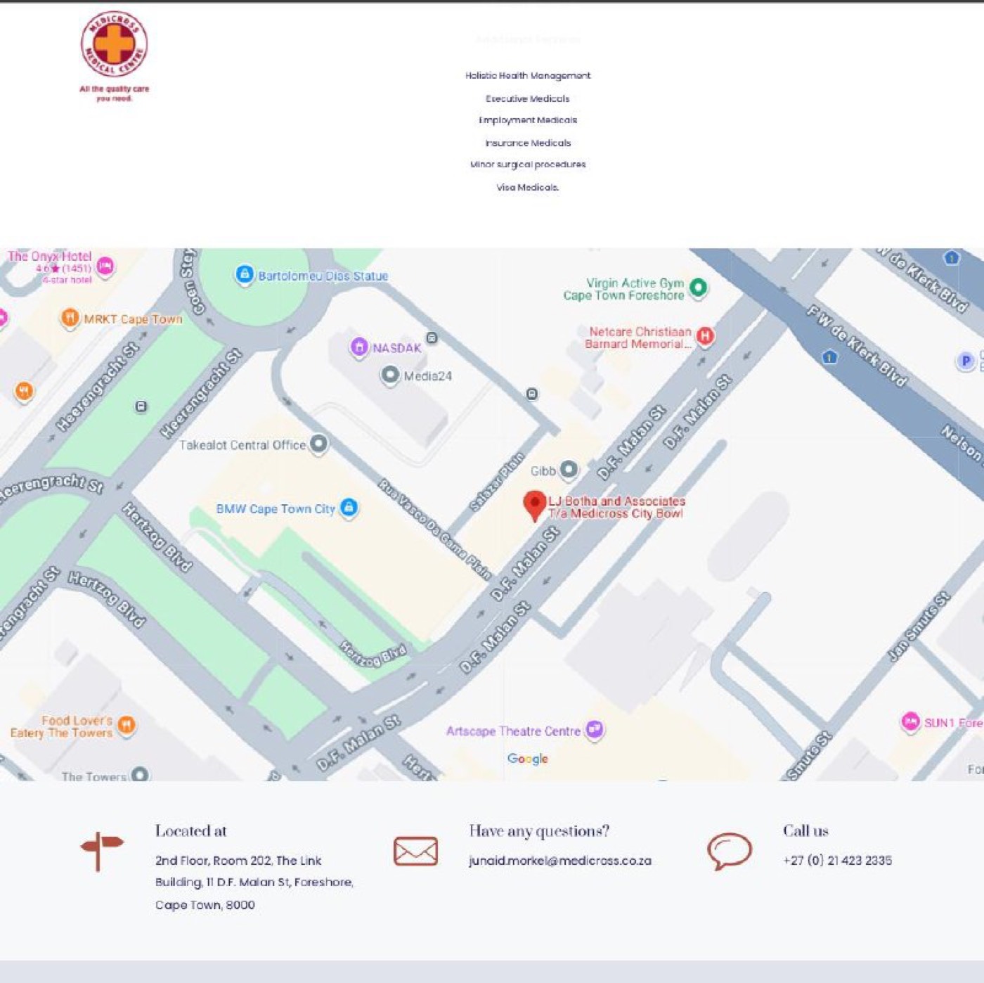Select the Artscape Theatre Centre marker
The image size is (984, 983).
coord(594,730)
